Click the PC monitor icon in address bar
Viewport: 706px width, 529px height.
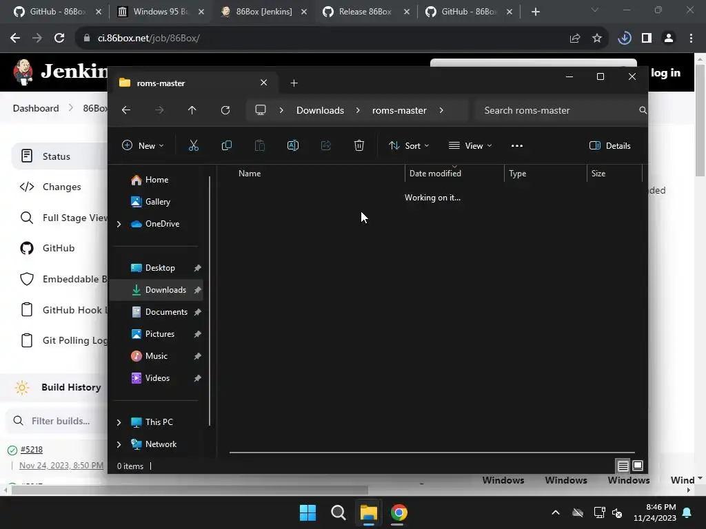tap(260, 110)
